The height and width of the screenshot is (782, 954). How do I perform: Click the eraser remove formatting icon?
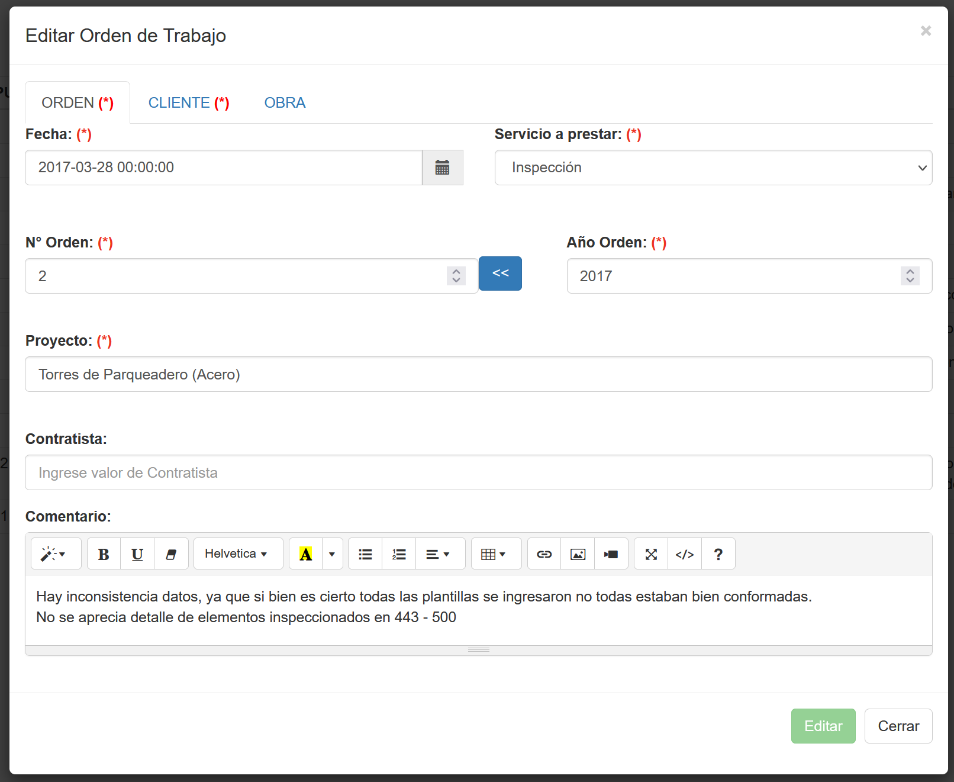[171, 554]
